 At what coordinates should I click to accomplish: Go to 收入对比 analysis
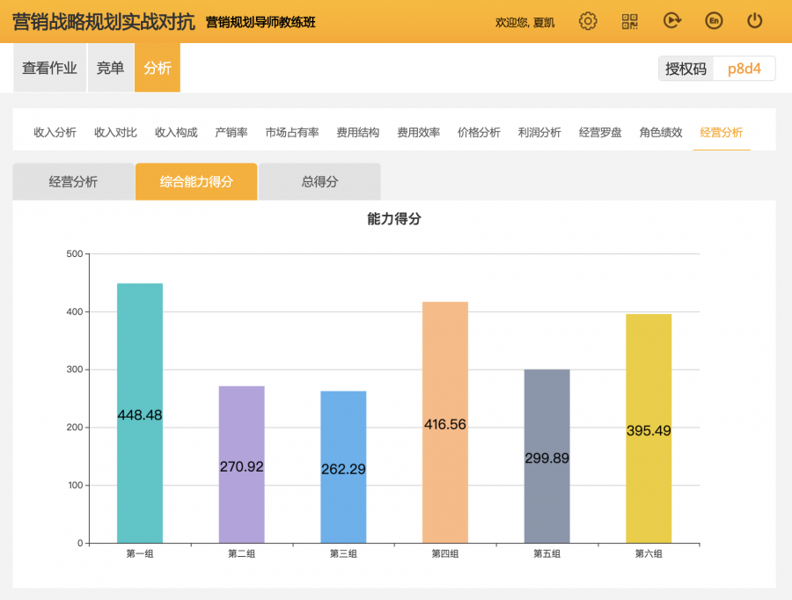pos(115,132)
